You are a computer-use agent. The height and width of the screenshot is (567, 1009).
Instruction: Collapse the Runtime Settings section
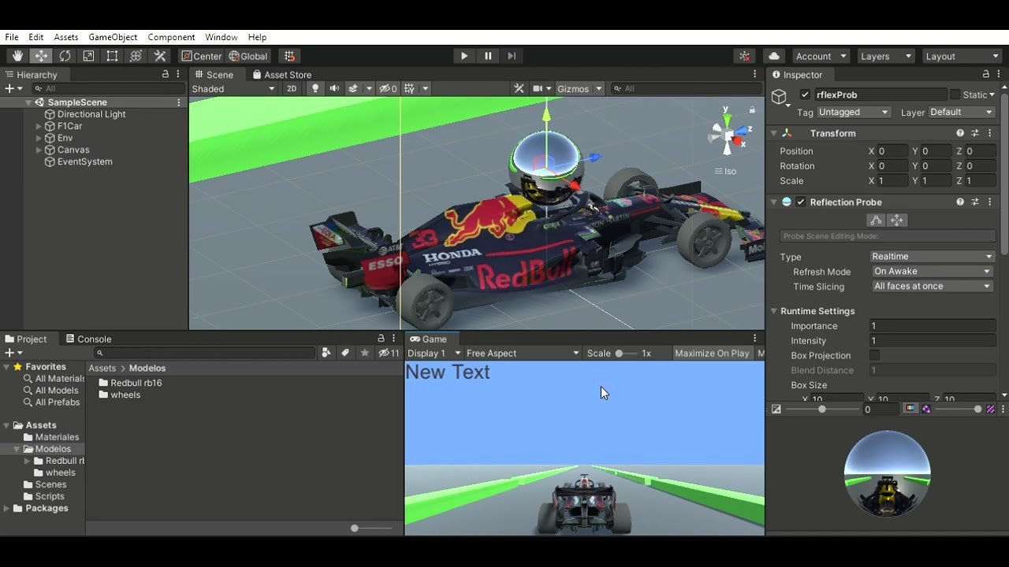coord(774,311)
